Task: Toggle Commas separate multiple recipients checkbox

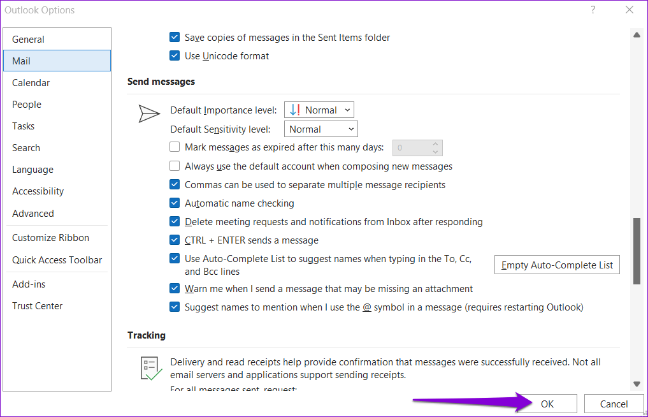Action: coord(175,184)
